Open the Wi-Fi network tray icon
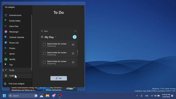176x99 pixels. pos(152,96)
